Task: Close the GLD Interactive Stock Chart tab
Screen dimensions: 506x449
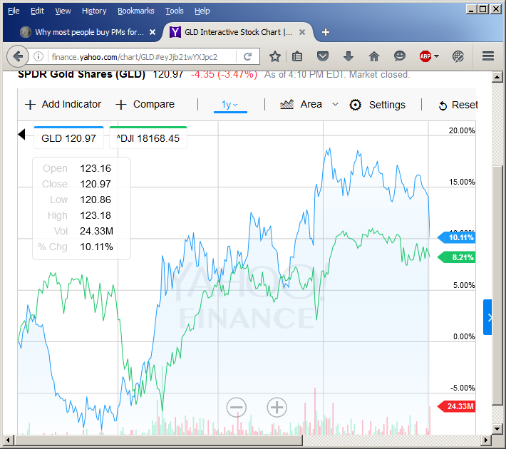Action: pyautogui.click(x=302, y=32)
